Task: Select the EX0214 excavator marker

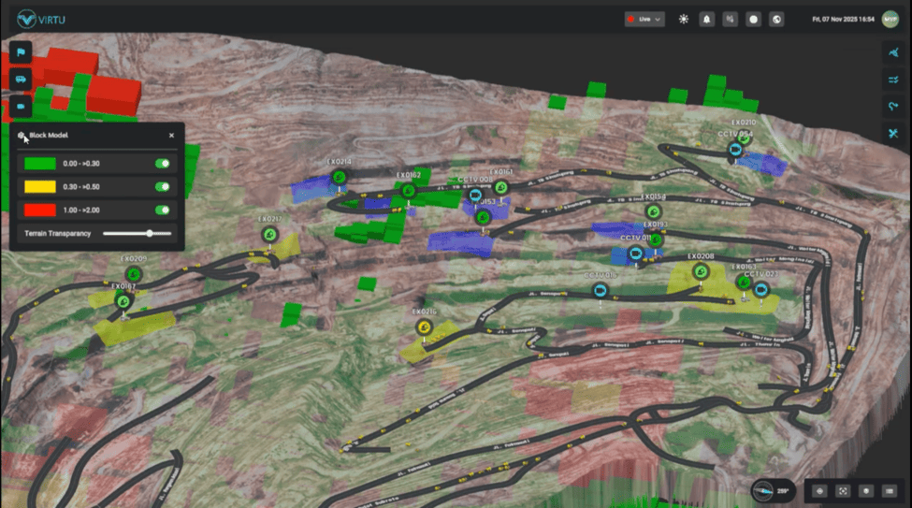Action: coord(340,177)
